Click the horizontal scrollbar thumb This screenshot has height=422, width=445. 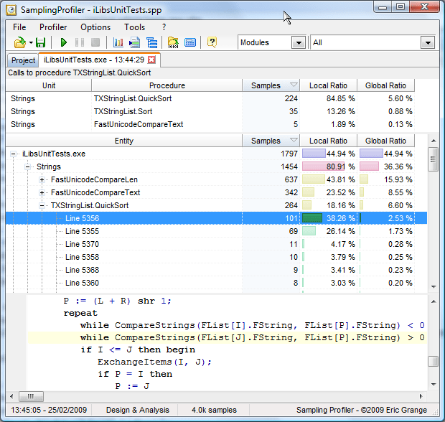31,396
